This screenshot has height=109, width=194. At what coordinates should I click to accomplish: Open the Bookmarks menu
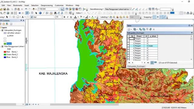pyautogui.click(x=18, y=5)
